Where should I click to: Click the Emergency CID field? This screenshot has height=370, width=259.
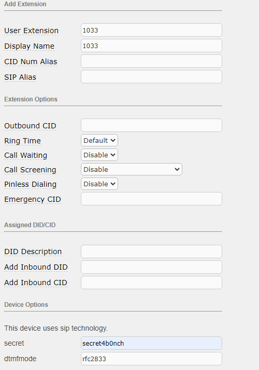(151, 199)
